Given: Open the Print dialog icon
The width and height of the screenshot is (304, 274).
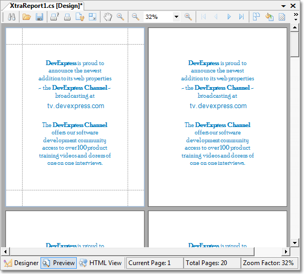Looking at the screenshot, I should coord(55,17).
